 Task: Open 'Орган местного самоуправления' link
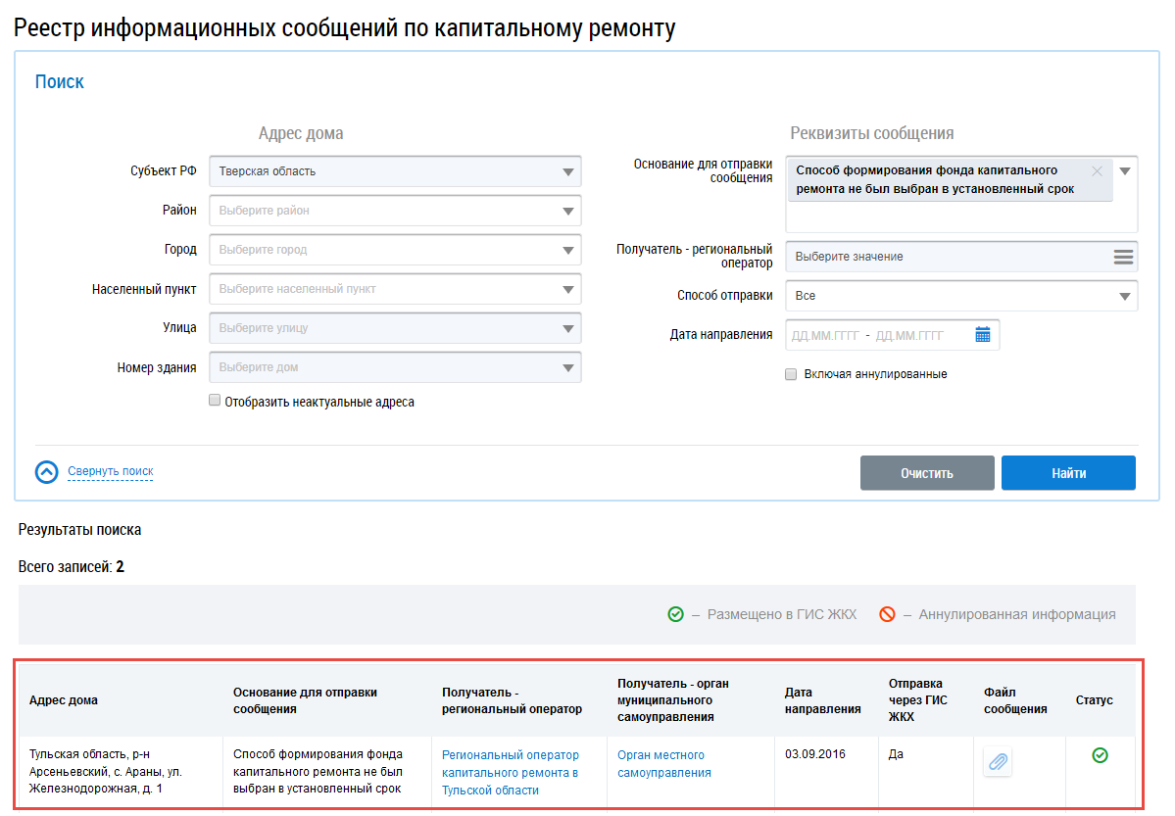click(x=663, y=763)
